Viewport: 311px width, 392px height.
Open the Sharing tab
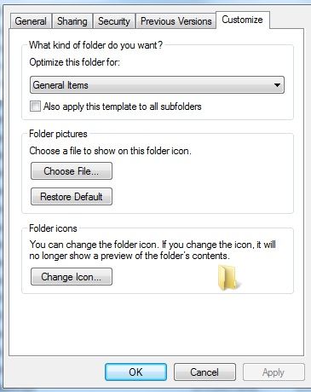click(x=72, y=21)
